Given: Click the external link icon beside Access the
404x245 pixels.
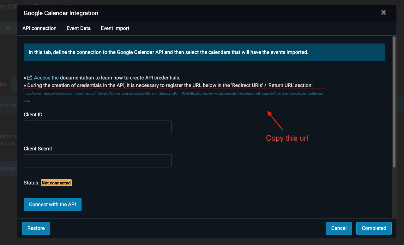Looking at the screenshot, I should click(30, 78).
